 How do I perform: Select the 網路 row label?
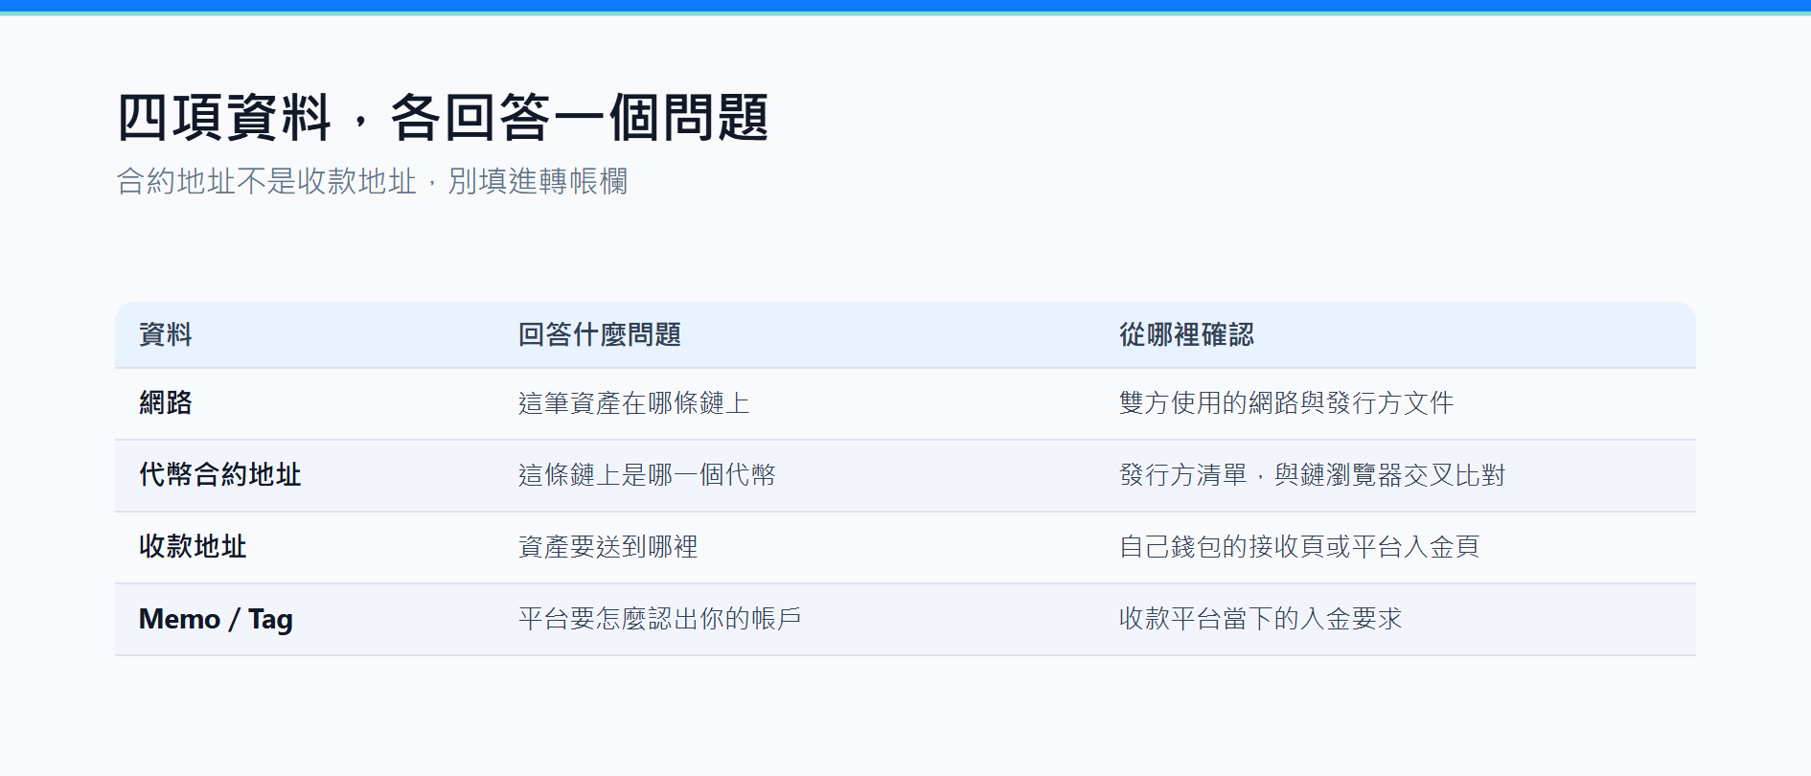pyautogui.click(x=166, y=402)
